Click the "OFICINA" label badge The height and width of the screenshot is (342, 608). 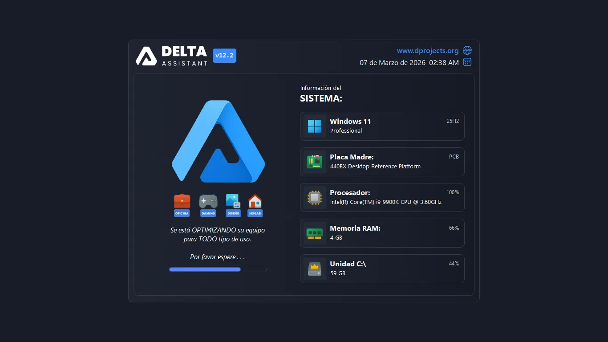click(182, 213)
